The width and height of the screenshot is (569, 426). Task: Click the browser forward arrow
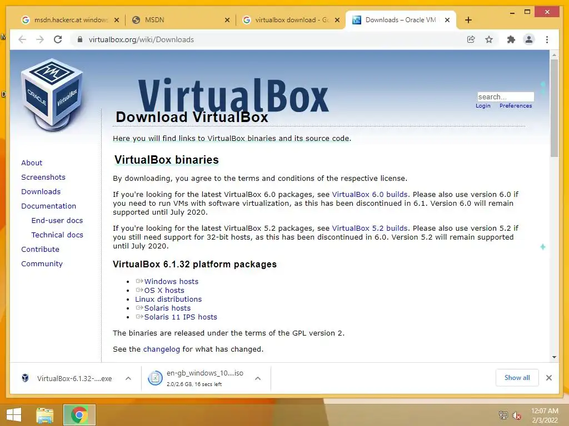pos(40,39)
